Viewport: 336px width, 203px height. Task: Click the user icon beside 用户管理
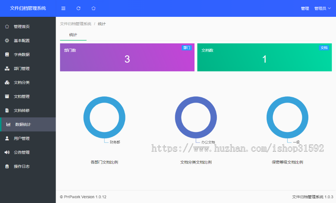coord(7,138)
